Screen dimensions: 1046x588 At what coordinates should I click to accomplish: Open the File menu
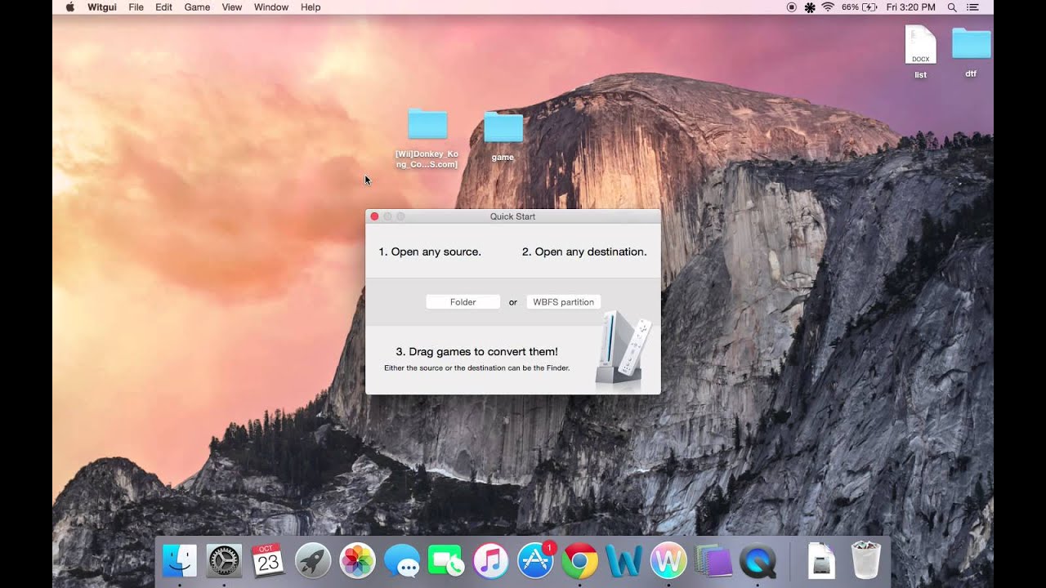coord(136,7)
